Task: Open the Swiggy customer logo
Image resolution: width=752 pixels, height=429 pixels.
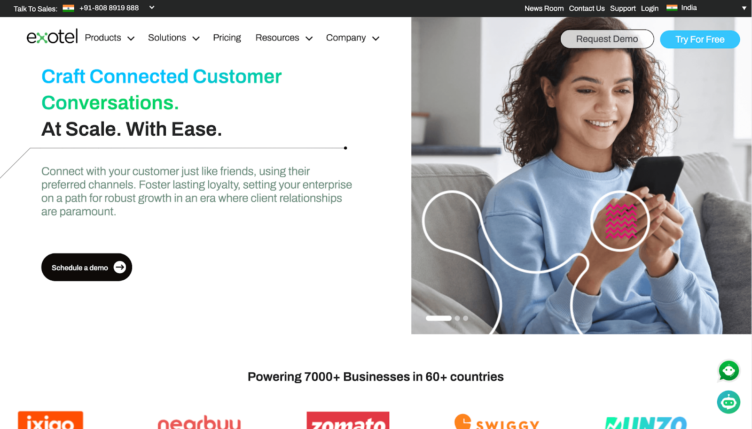Action: 496,422
